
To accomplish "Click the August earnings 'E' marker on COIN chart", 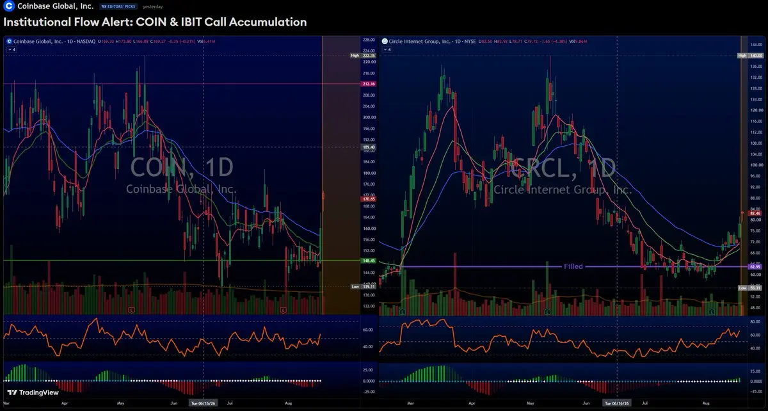I will pos(284,310).
